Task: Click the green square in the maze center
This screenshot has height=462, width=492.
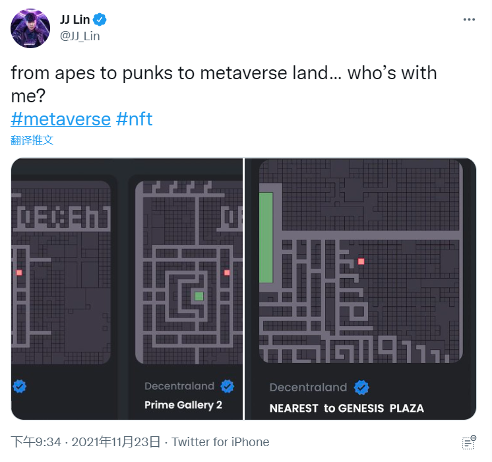Action: point(199,296)
